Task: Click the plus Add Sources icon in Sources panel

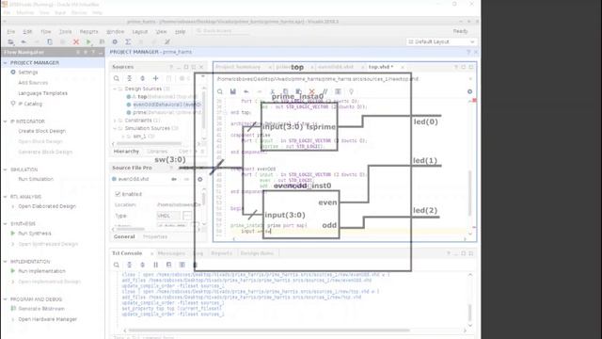Action: pos(155,78)
